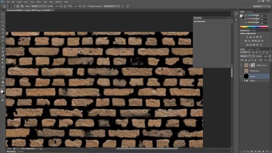Screen dimensions: 272x153
Task: Switch to the Styles tab
Action: click(x=254, y=31)
